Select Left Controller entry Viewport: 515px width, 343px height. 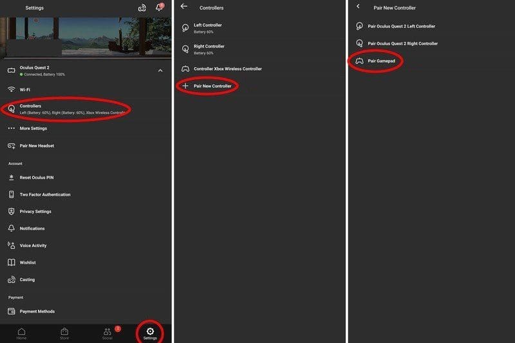coord(259,28)
